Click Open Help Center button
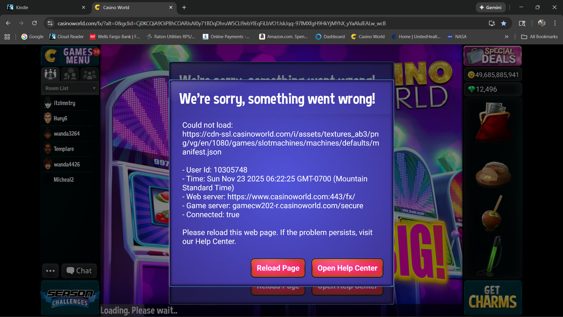The image size is (563, 317). (x=347, y=268)
